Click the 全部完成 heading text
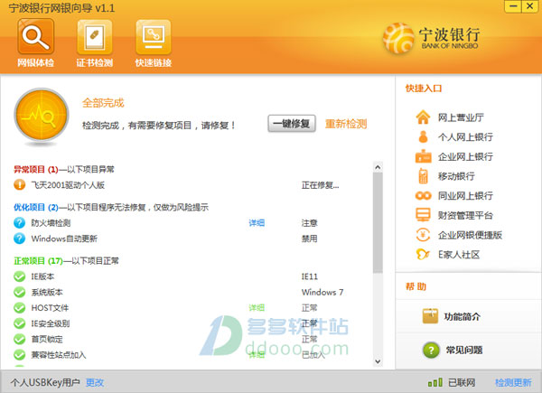Image resolution: width=542 pixels, height=393 pixels. (x=103, y=103)
